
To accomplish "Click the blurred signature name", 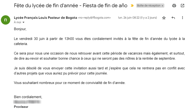I will click(27, 102).
